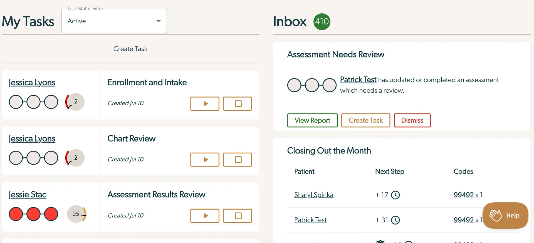534x243 pixels.
Task: Click Create Task above the task list
Action: 130,49
